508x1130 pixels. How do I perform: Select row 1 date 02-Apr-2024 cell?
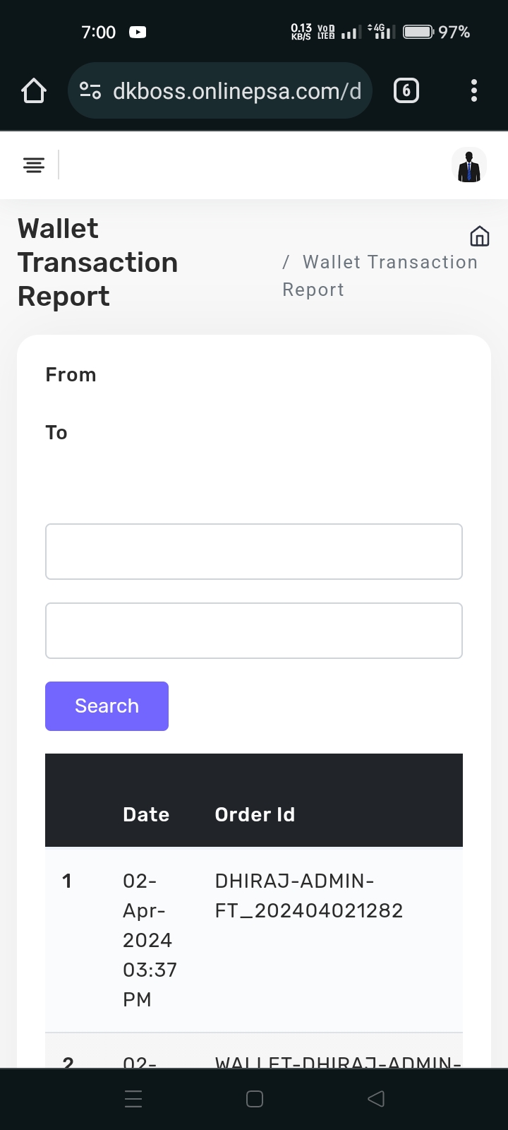click(x=150, y=939)
